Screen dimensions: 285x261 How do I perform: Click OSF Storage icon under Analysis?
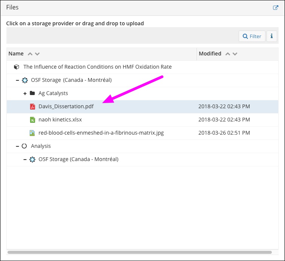[x=32, y=160]
